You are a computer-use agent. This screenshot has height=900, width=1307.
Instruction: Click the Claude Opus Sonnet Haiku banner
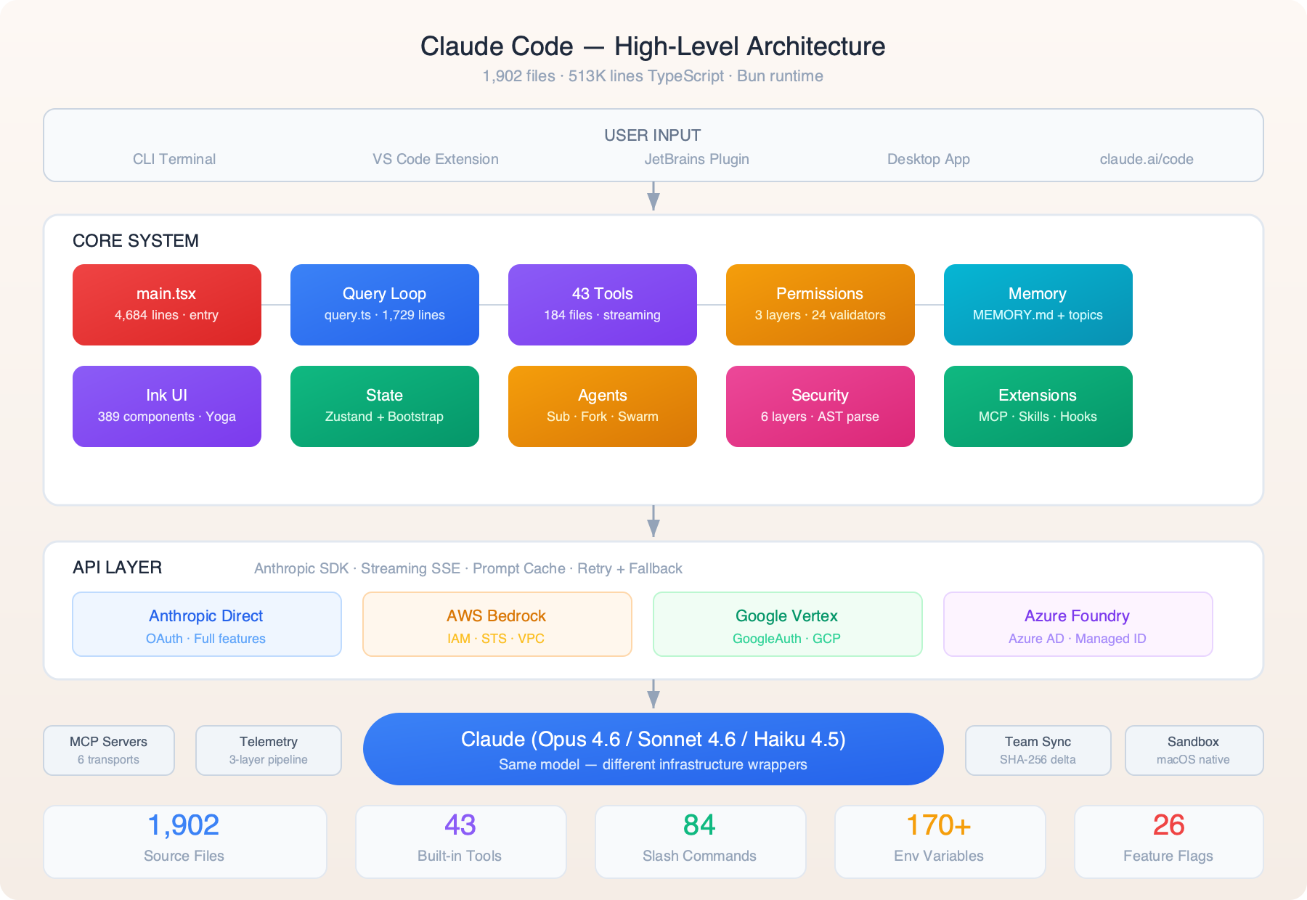point(653,748)
